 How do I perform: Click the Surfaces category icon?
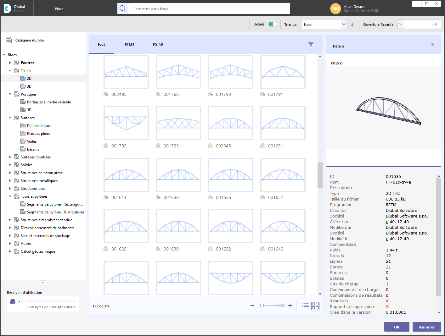pos(17,118)
